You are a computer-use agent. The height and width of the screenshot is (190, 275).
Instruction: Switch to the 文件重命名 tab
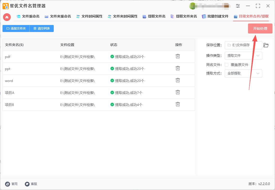pos(28,16)
